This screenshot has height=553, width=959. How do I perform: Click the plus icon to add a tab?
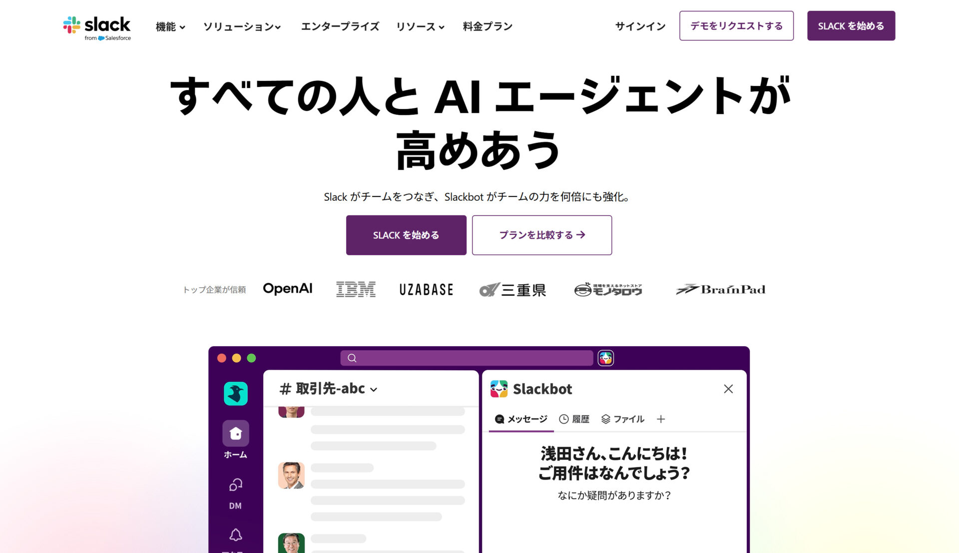click(661, 419)
